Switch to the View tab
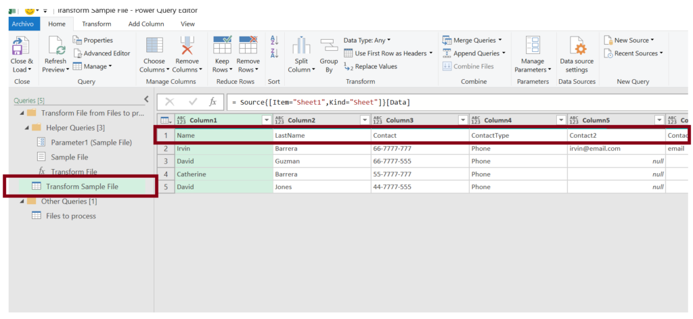693x319 pixels. click(188, 24)
